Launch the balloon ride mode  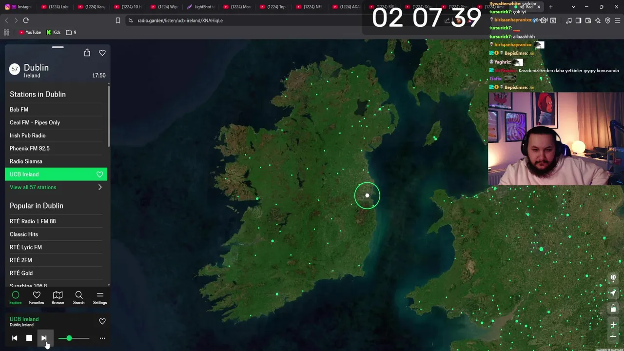[613, 277]
